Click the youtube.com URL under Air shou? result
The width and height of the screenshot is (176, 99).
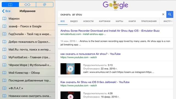pyautogui.click(x=79, y=57)
